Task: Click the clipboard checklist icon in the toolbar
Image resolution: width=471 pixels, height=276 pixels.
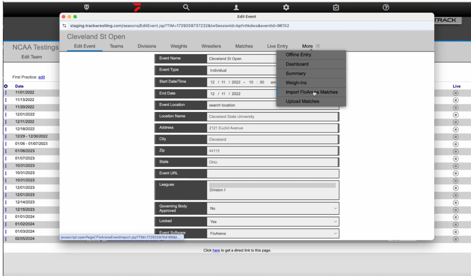Action: [336, 7]
